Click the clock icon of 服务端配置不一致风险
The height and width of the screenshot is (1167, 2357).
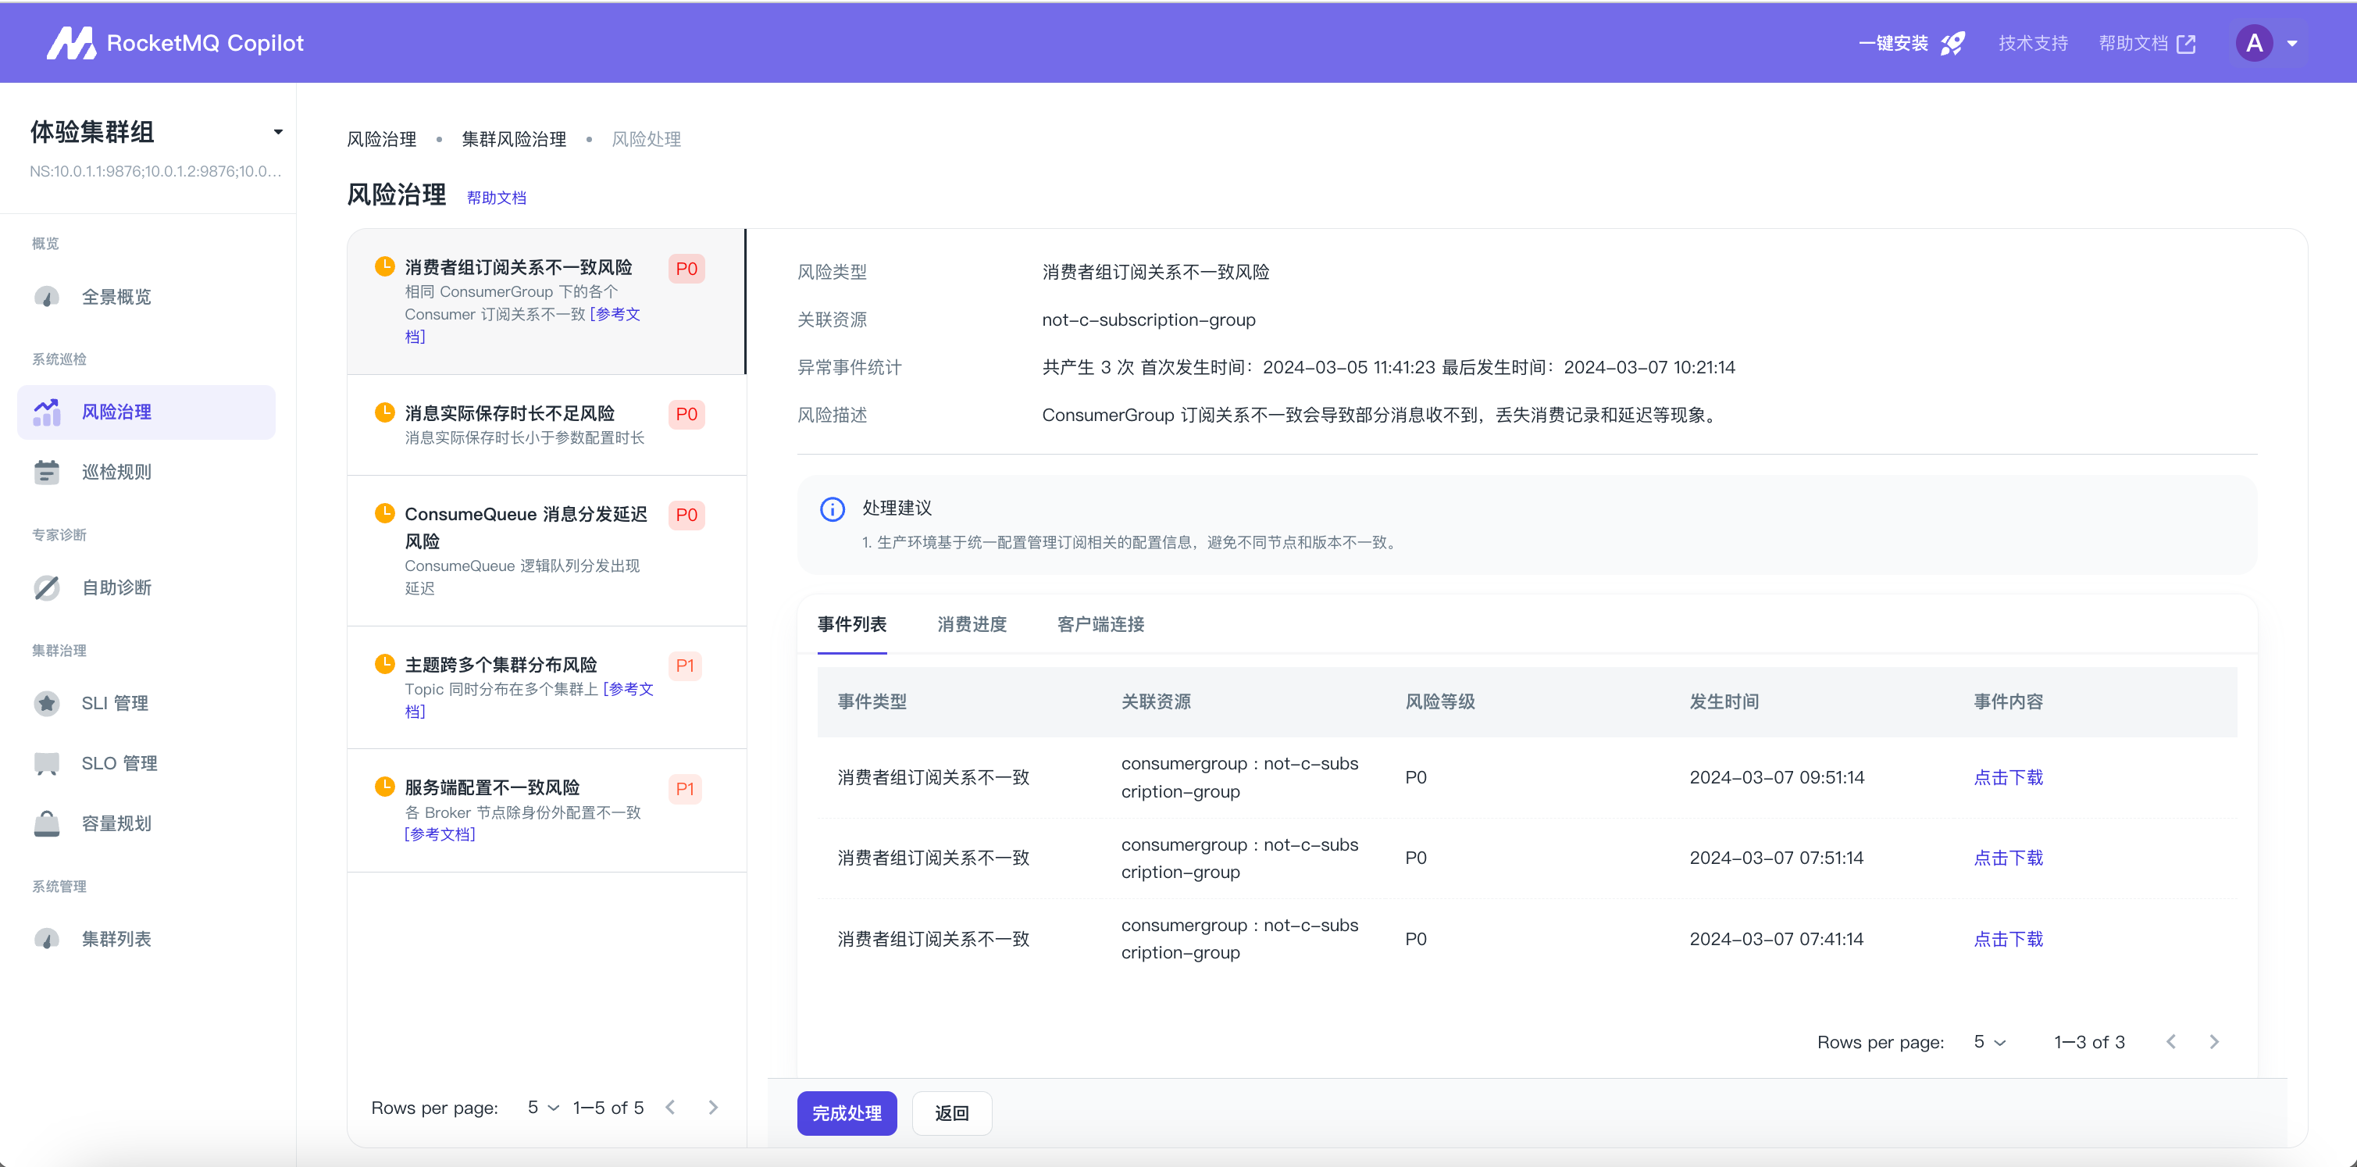click(x=385, y=787)
